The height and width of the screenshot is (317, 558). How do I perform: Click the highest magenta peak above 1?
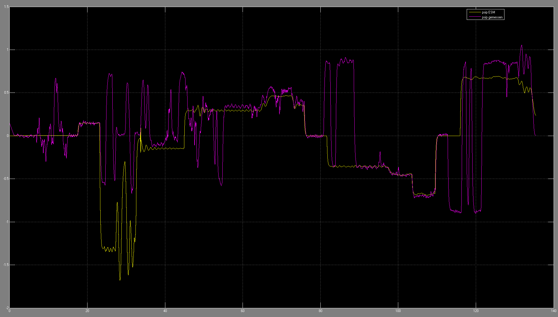click(521, 46)
